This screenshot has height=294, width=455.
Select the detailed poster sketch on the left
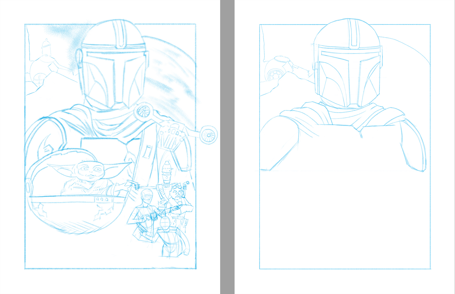point(110,147)
